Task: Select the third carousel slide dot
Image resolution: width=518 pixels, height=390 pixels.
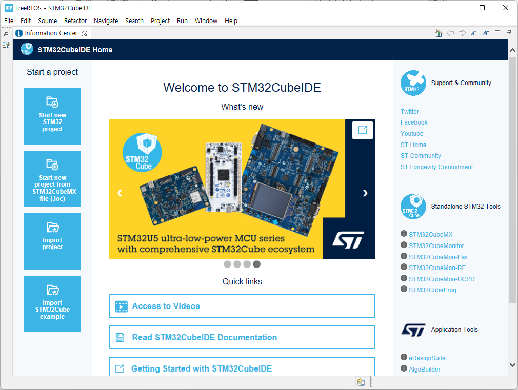Action: click(247, 264)
